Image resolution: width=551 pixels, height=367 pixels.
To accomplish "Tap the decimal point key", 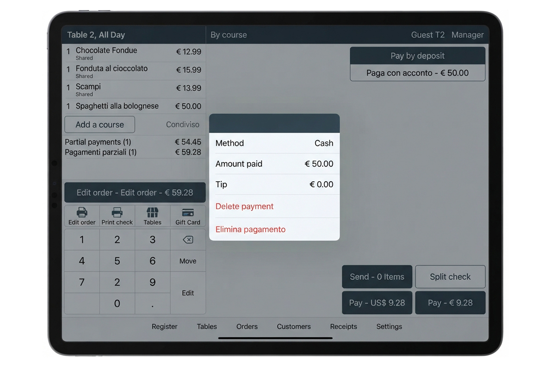I will (152, 304).
